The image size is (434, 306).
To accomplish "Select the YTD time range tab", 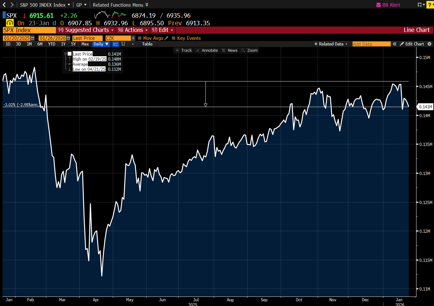I will [52, 44].
